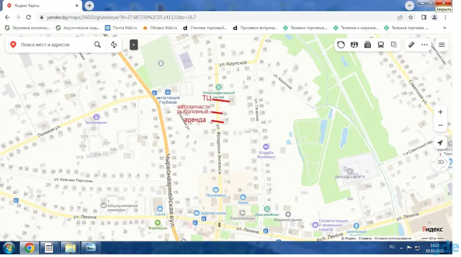
Task: Click the yandex.by address bar
Action: (x=216, y=17)
